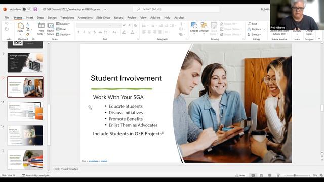Screen dimensions: 324x182
Task: Click the Convert to SmartArt icon
Action: point(181,34)
